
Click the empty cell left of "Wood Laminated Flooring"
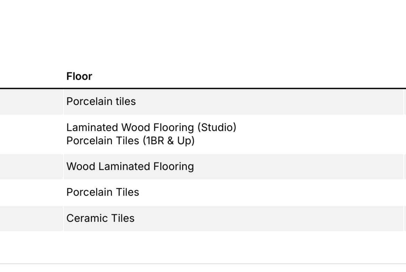pos(31,167)
